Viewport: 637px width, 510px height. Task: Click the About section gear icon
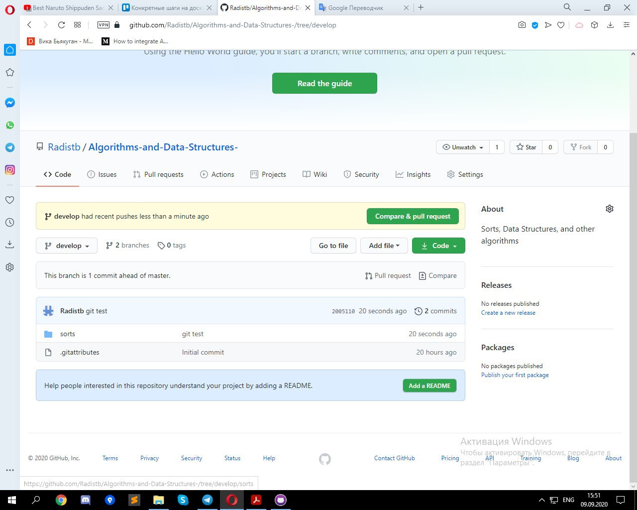point(610,209)
